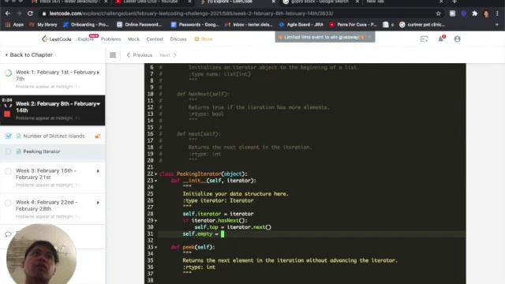This screenshot has height=284, width=505.
Task: Open the Chrome profile avatar
Action: click(x=486, y=13)
